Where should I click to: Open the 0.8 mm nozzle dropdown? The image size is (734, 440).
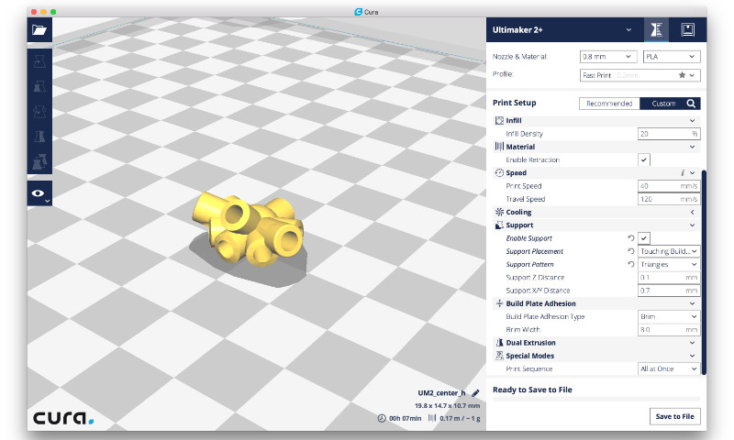[x=608, y=57]
